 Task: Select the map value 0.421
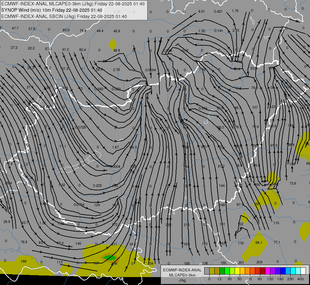click(218, 11)
